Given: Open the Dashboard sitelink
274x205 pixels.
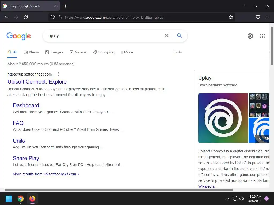Looking at the screenshot, I should point(26,105).
